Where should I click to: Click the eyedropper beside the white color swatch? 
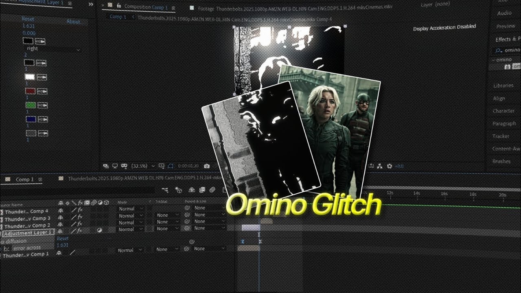pyautogui.click(x=41, y=77)
